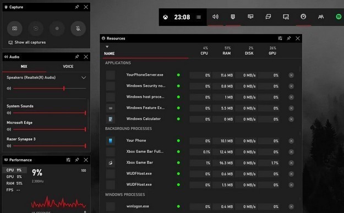Adjust the Speakers master volume slider

(50, 89)
